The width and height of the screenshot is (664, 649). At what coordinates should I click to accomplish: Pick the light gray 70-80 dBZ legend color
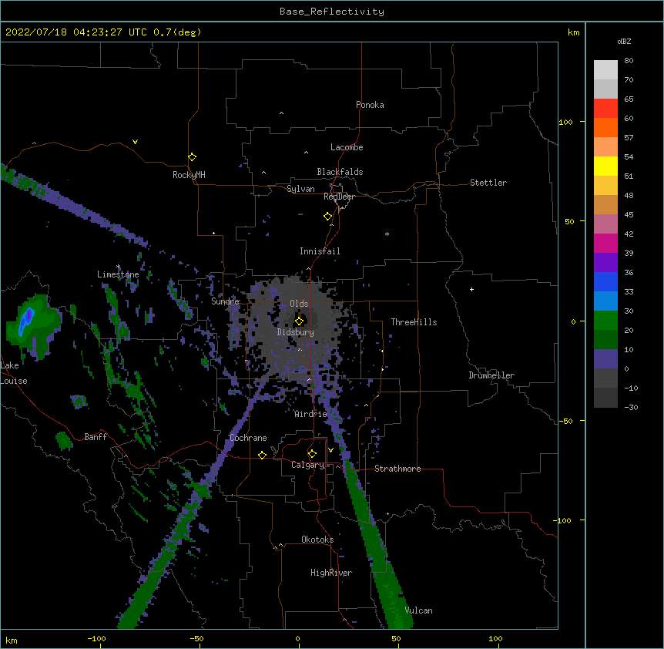(x=605, y=70)
